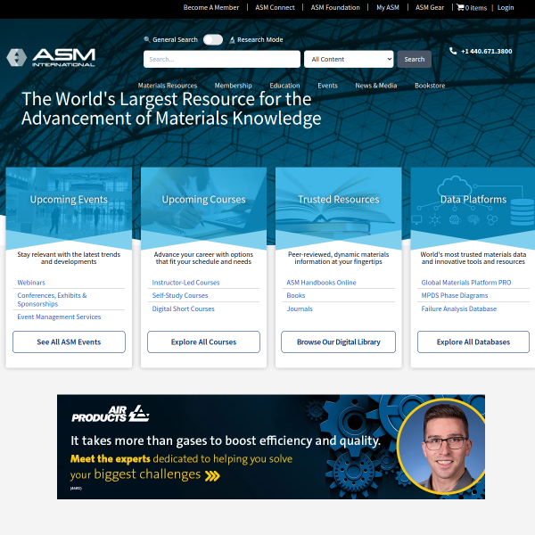Open Digital Short Courses link
Screen dimensions: 535x535
point(183,309)
